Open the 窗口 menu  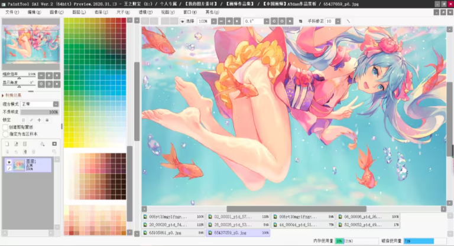coord(190,11)
